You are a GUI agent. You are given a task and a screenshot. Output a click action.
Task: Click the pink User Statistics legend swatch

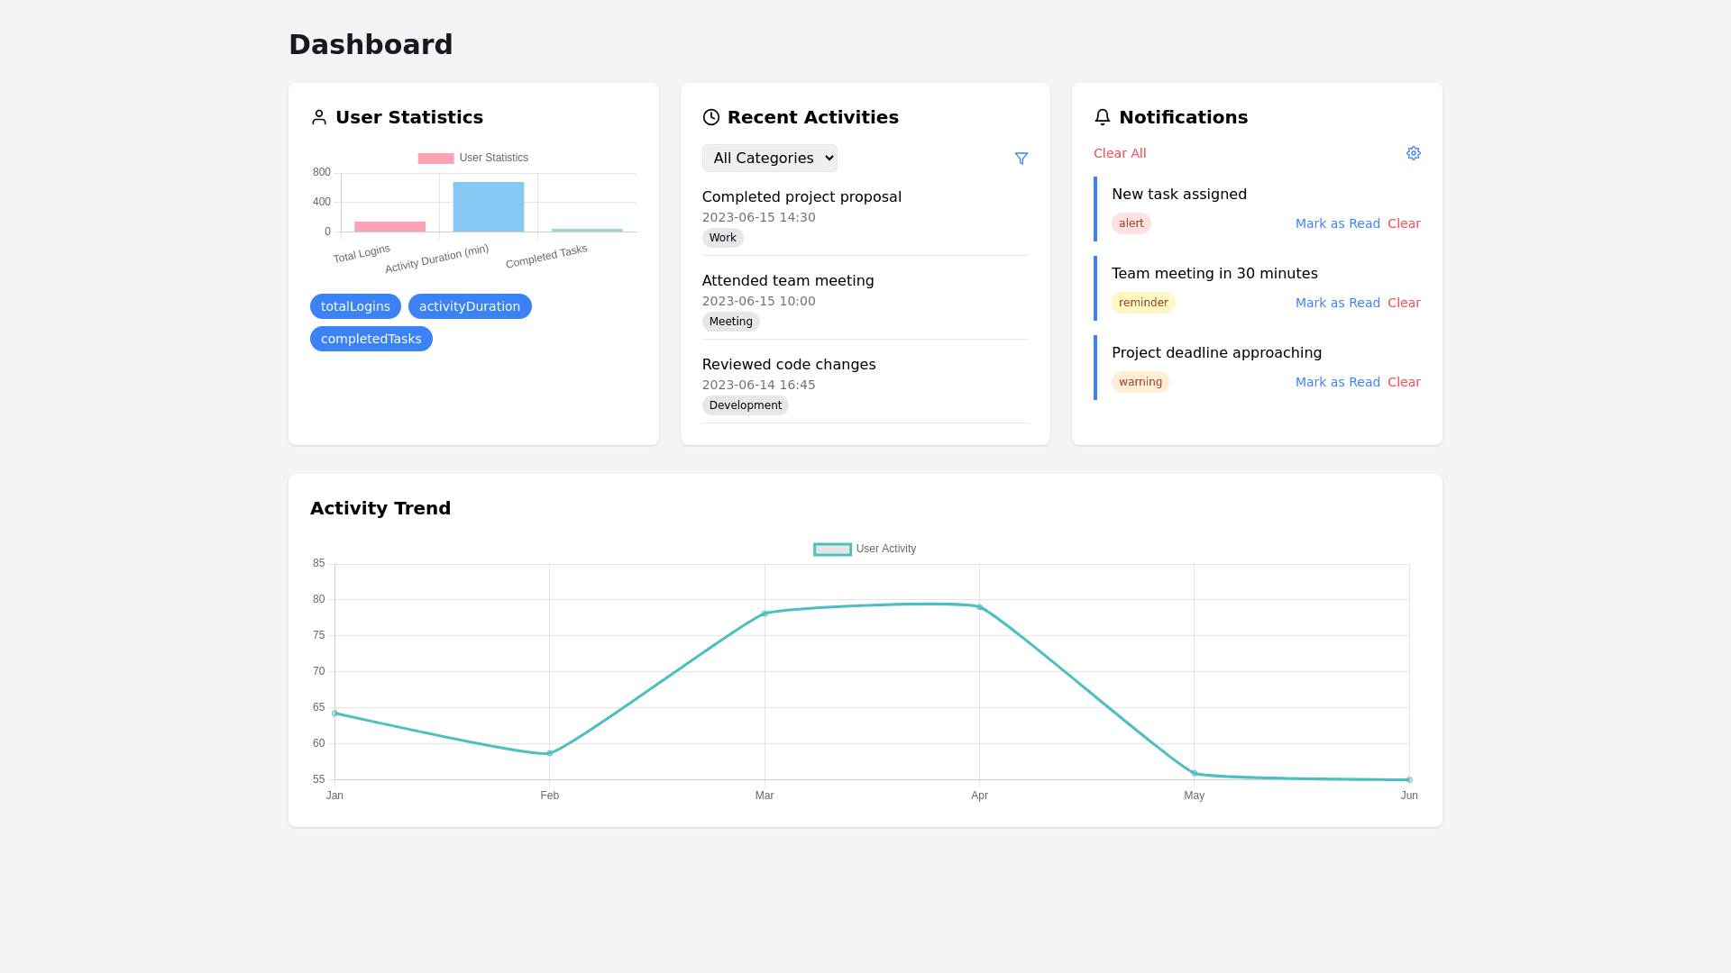point(435,159)
